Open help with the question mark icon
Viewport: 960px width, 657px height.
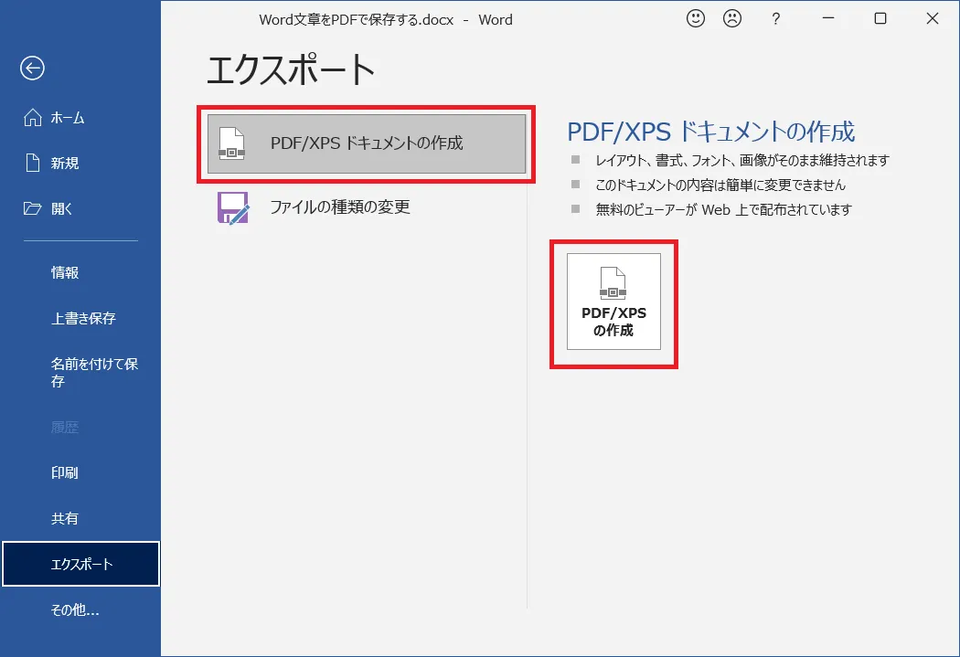pyautogui.click(x=775, y=19)
